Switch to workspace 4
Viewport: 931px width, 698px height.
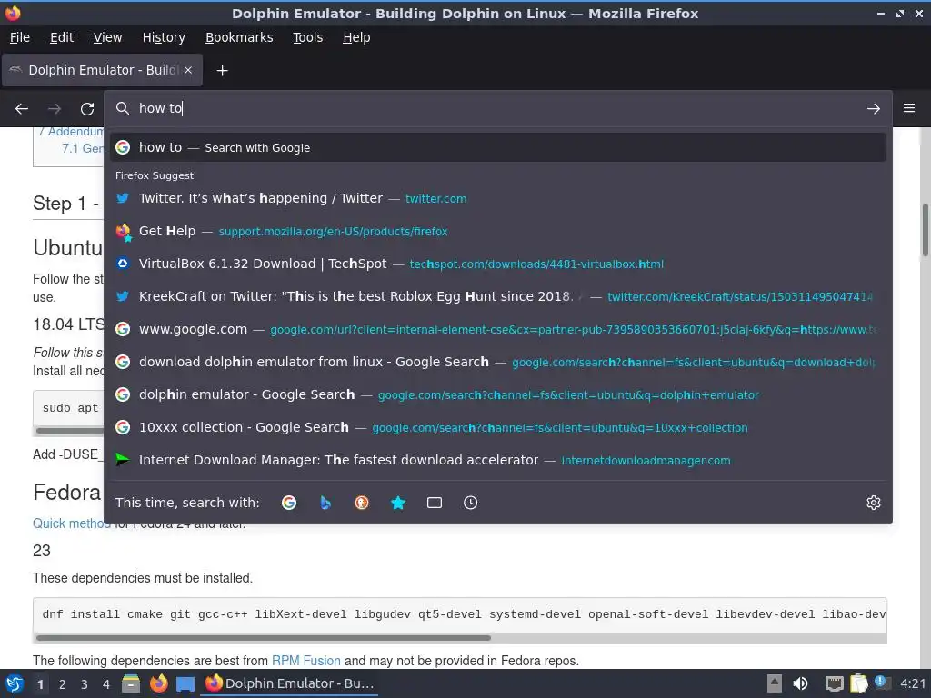[106, 684]
